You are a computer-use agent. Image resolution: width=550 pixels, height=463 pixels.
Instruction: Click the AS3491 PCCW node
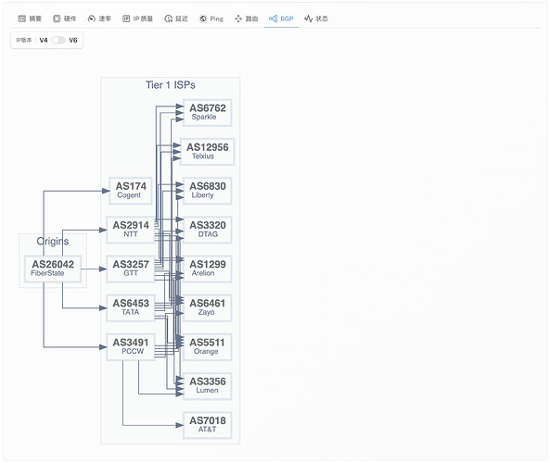pos(131,346)
